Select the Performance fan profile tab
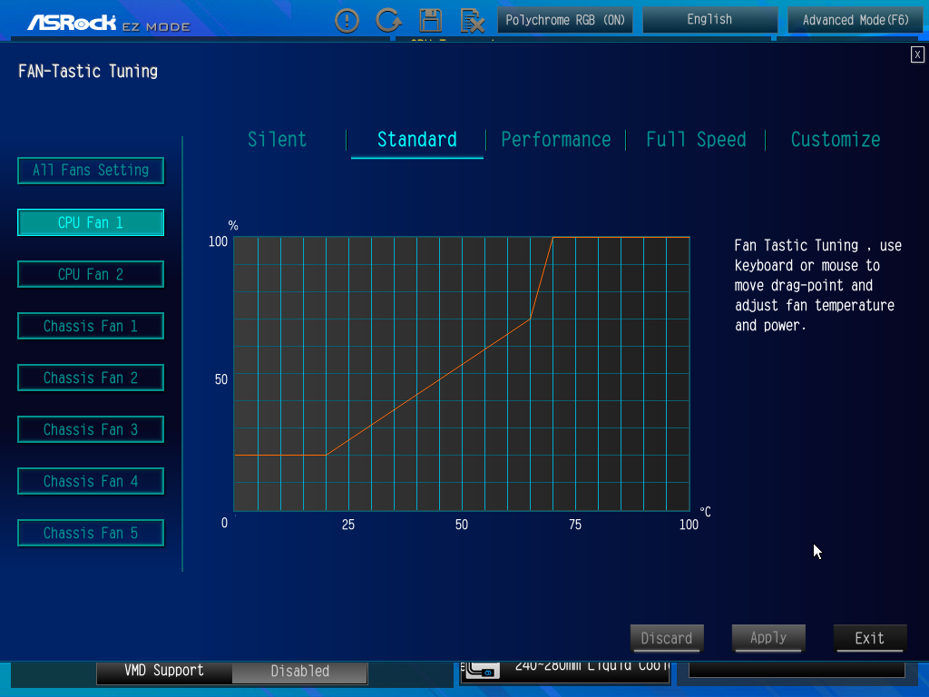The height and width of the screenshot is (697, 929). (x=556, y=140)
